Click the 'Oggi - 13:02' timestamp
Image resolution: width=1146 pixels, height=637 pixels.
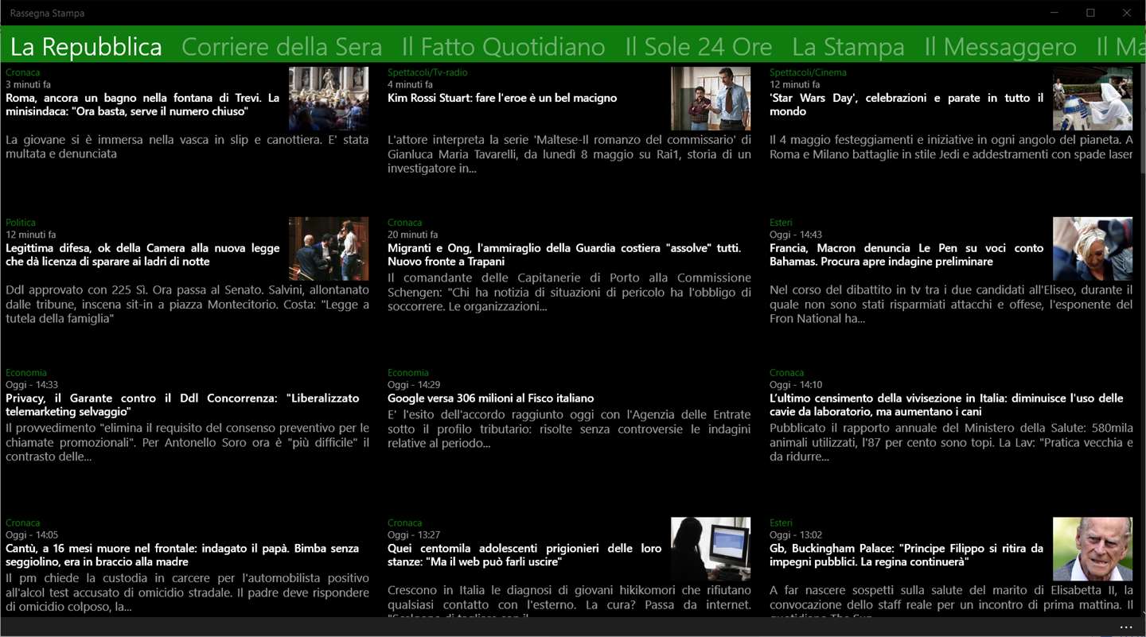796,535
